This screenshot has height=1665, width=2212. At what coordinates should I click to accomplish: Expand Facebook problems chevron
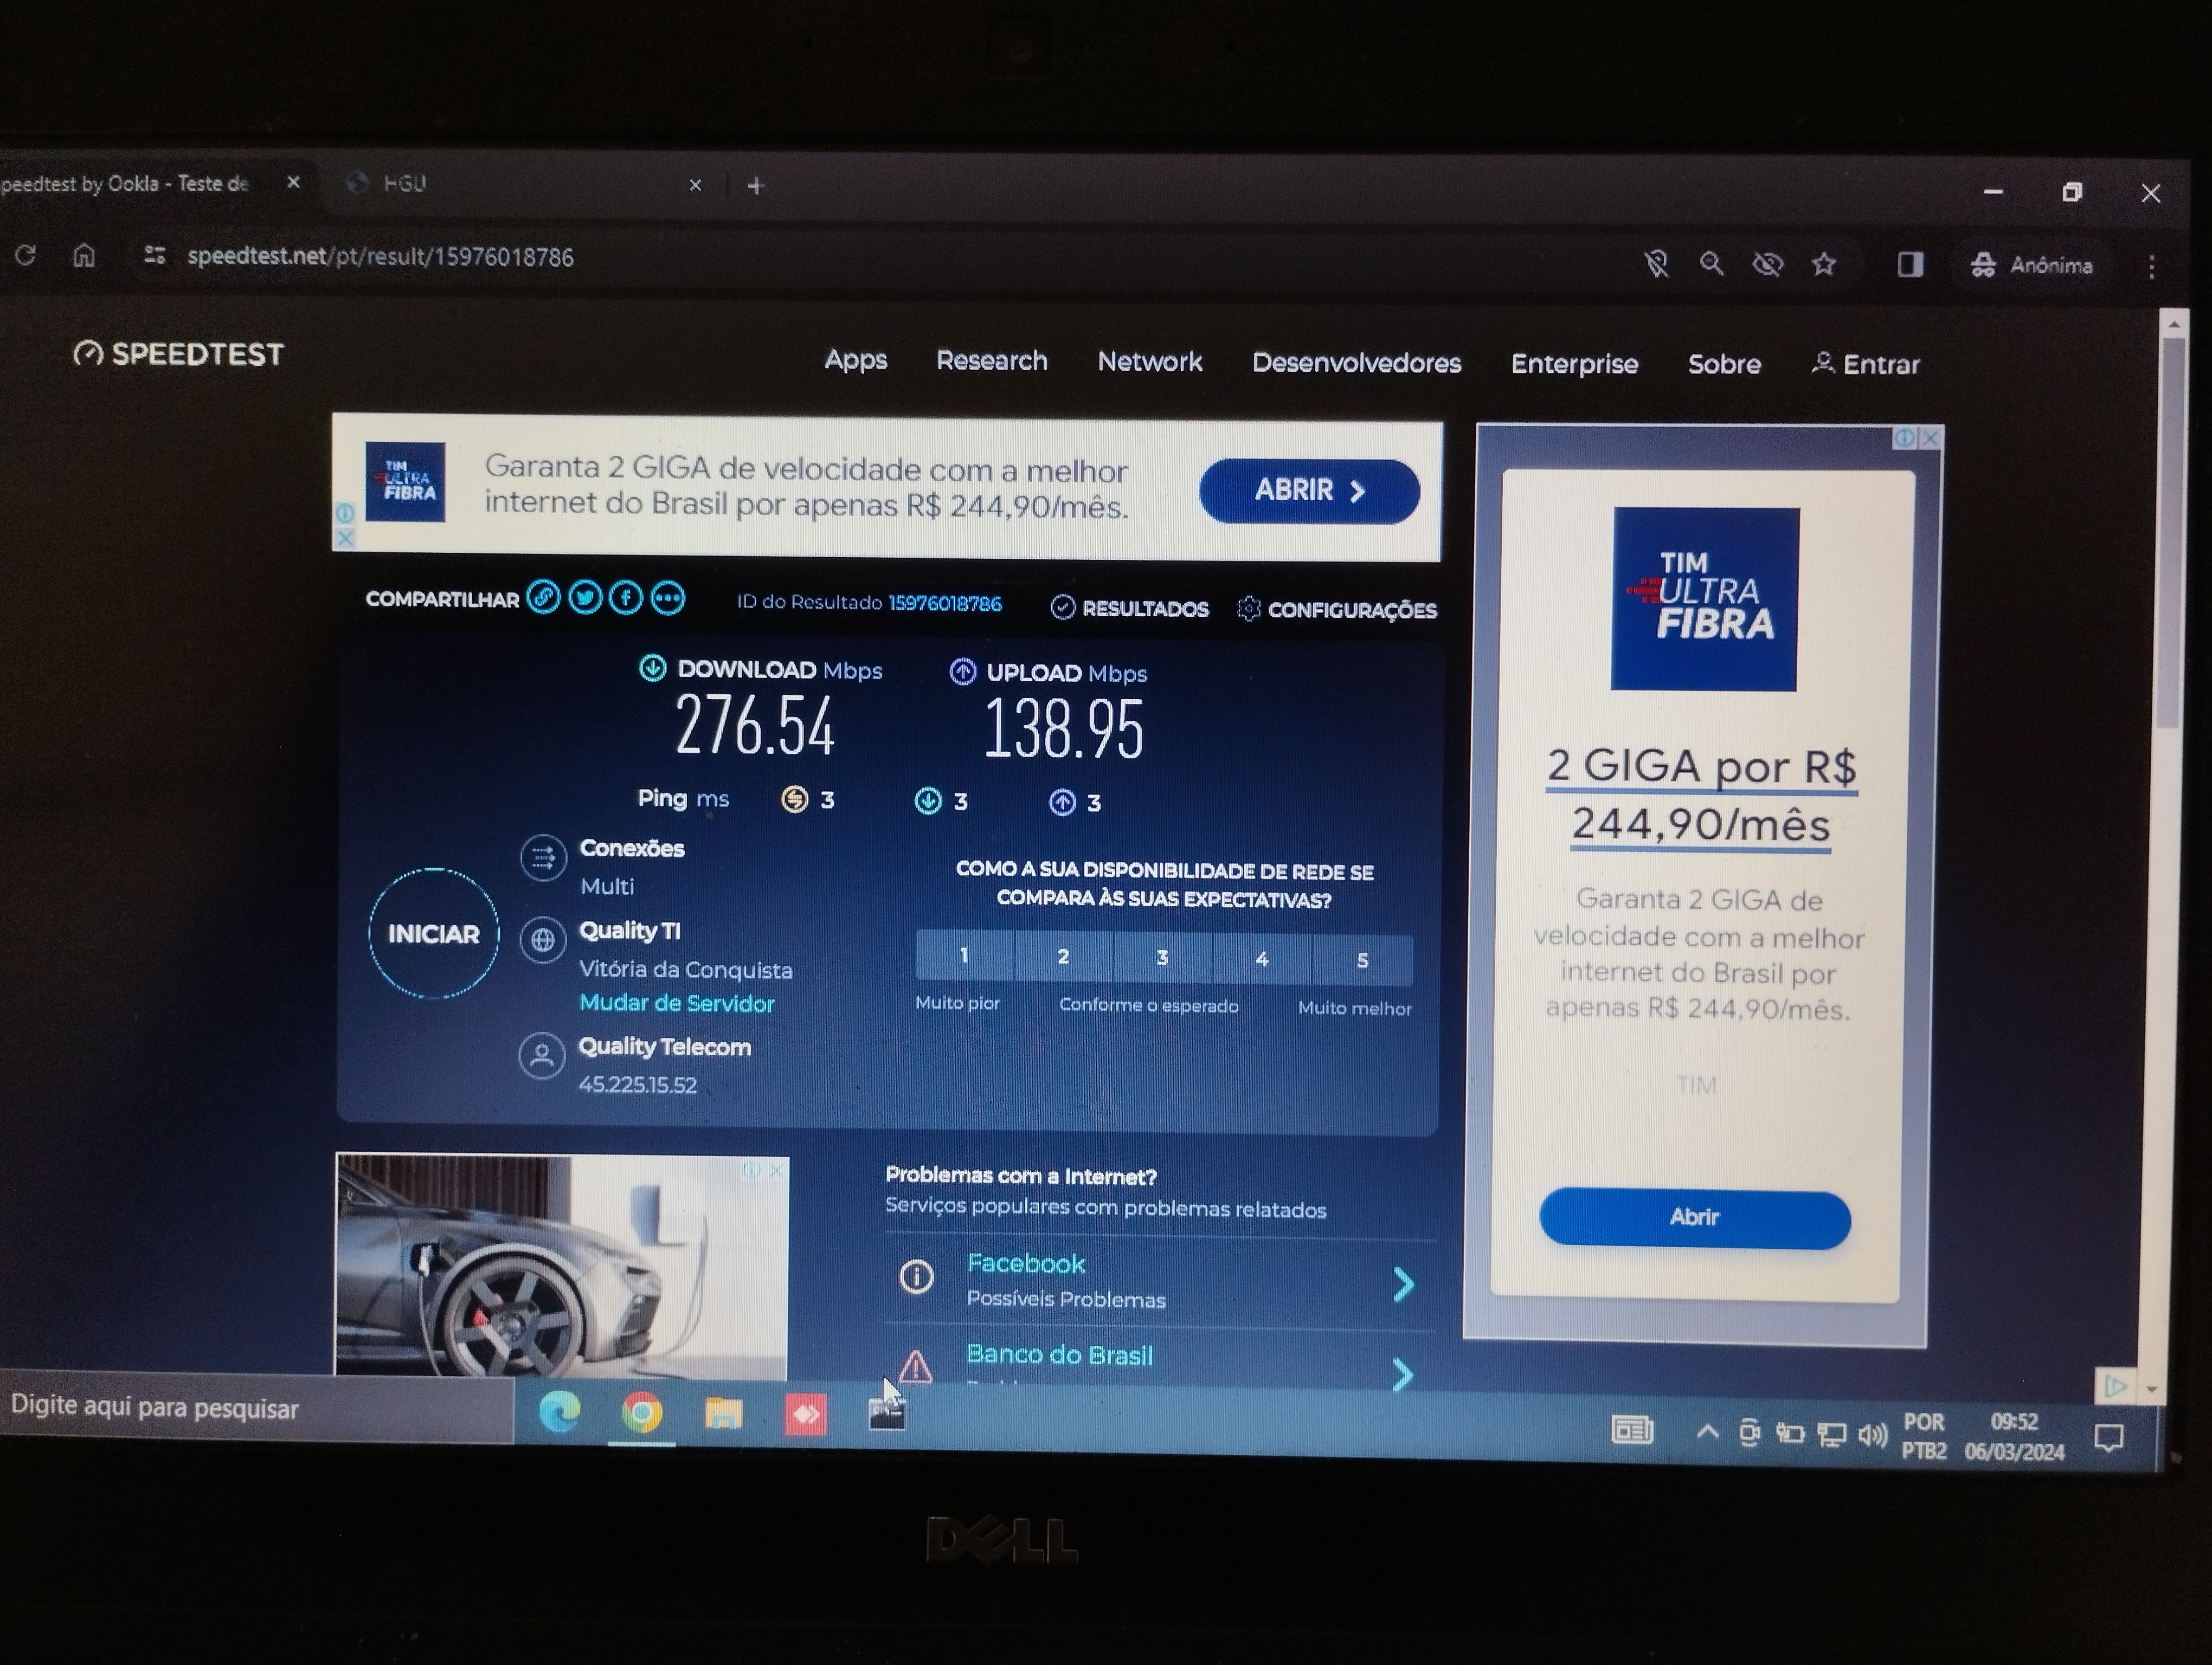tap(1403, 1283)
